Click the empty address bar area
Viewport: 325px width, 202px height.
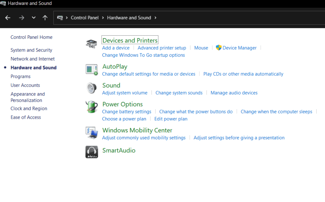(x=241, y=18)
